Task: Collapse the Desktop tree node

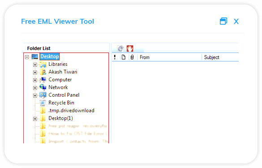Action: tap(27, 57)
